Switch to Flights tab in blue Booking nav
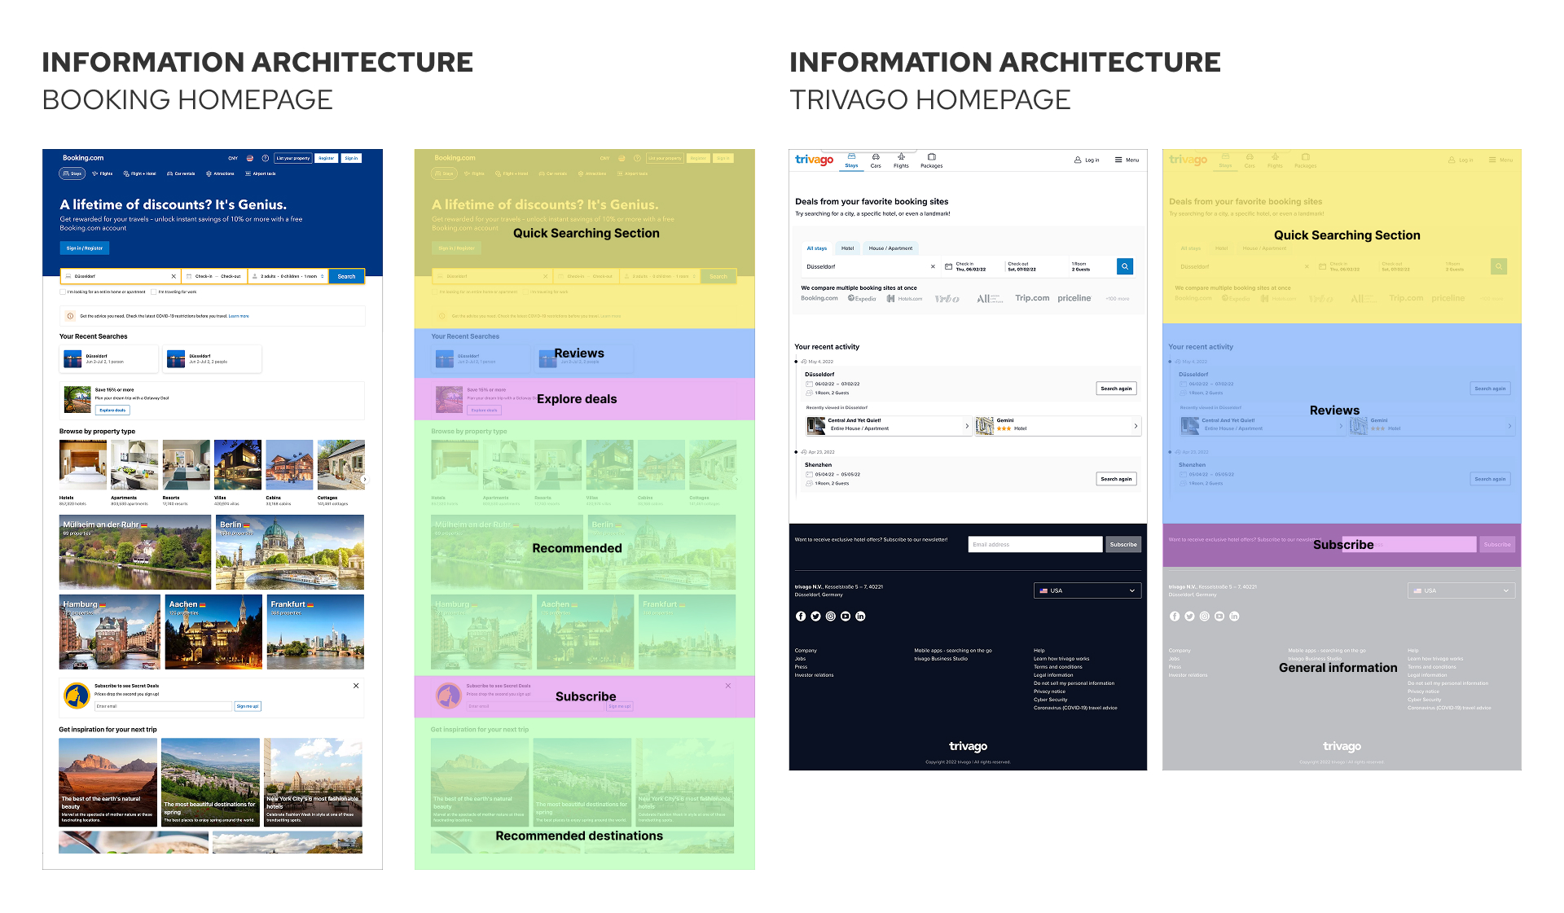 (x=103, y=173)
